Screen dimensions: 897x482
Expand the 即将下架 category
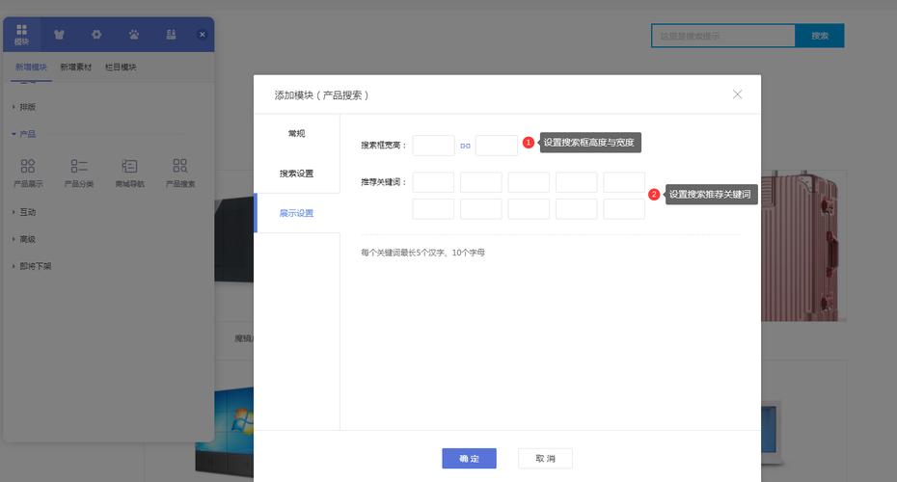[32, 266]
